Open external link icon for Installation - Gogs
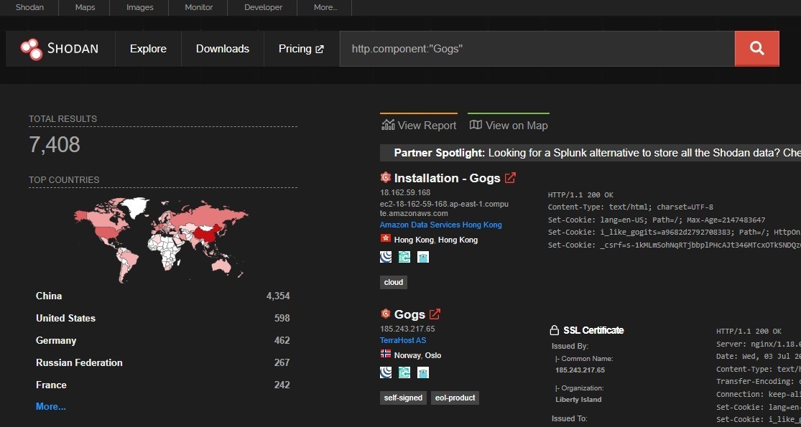Viewport: 801px width, 427px height. (510, 178)
